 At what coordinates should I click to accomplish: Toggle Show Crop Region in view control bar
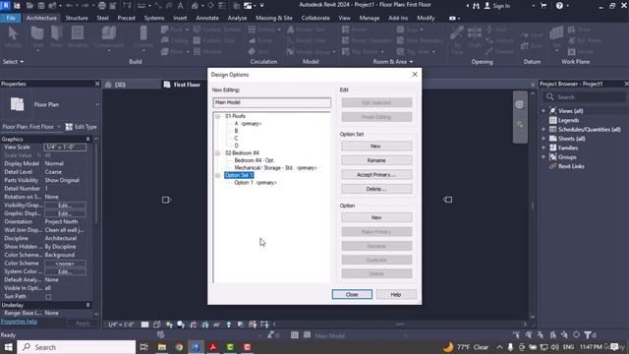click(205, 324)
